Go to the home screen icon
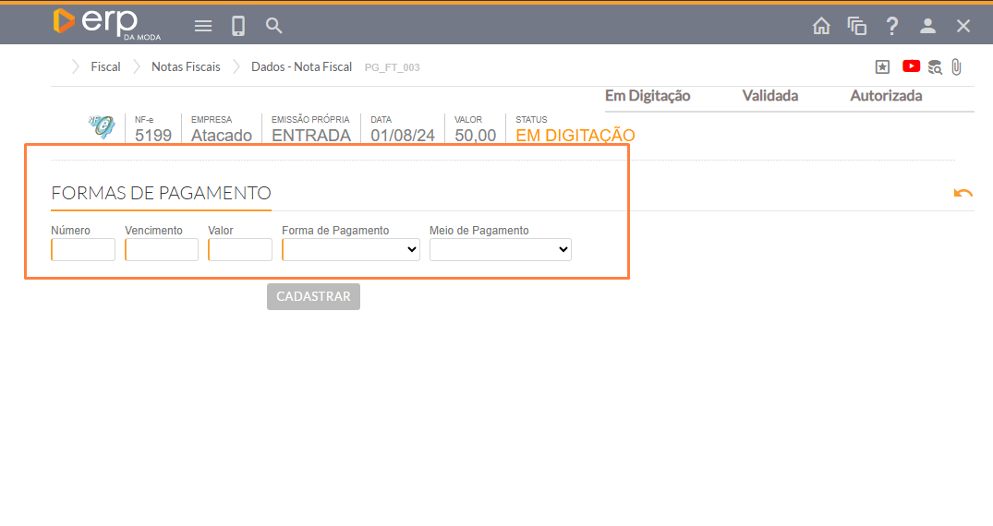 [821, 26]
